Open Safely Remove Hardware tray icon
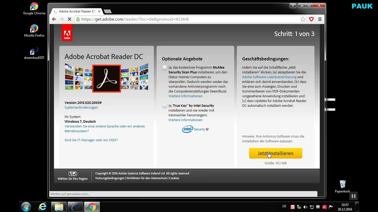Image resolution: width=378 pixels, height=212 pixels. [x=299, y=207]
